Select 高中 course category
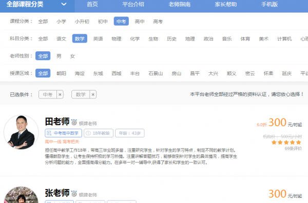The image size is (308, 203). coord(140,22)
